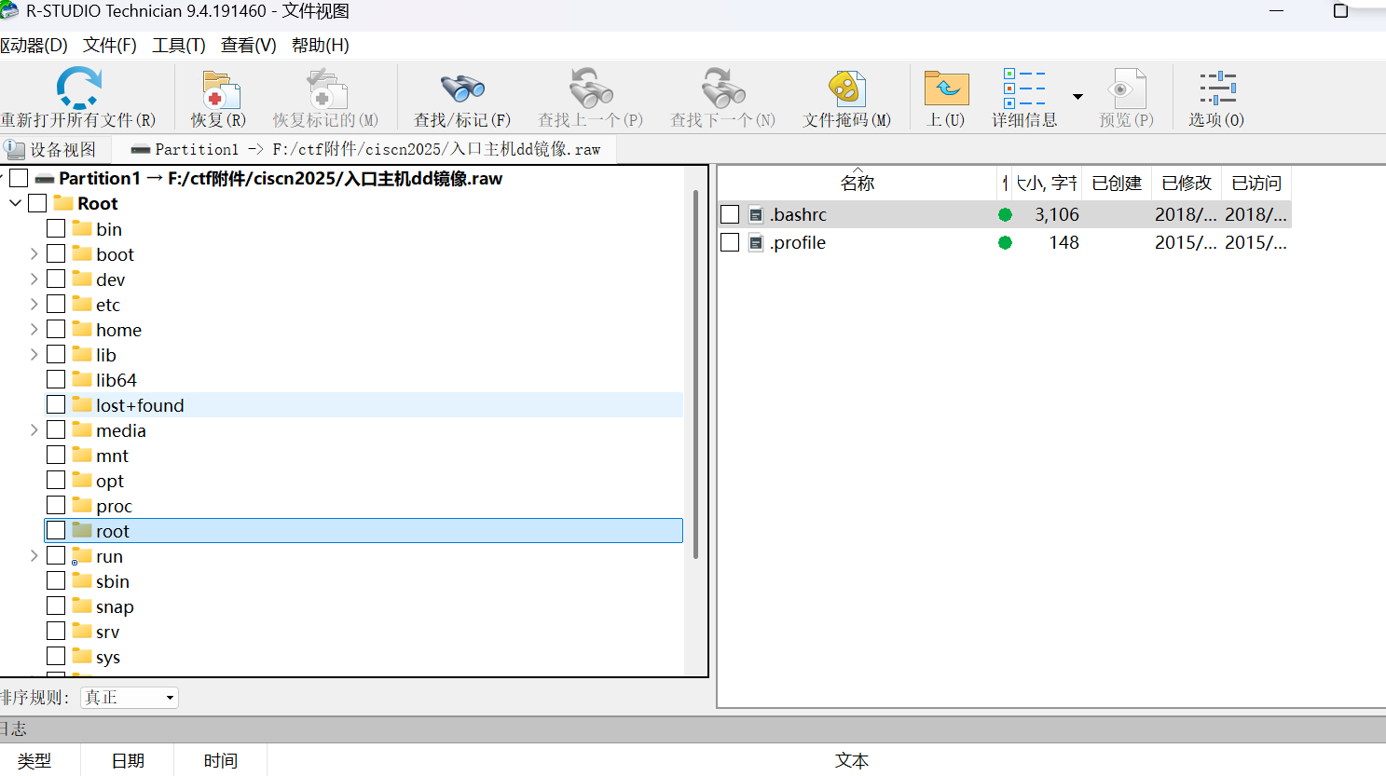Click the Recover (恢复) toolbar icon
1386x776 pixels.
coord(219,90)
